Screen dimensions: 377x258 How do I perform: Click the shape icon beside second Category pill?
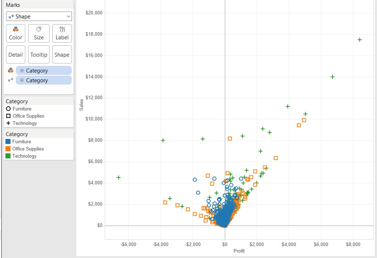(x=10, y=80)
